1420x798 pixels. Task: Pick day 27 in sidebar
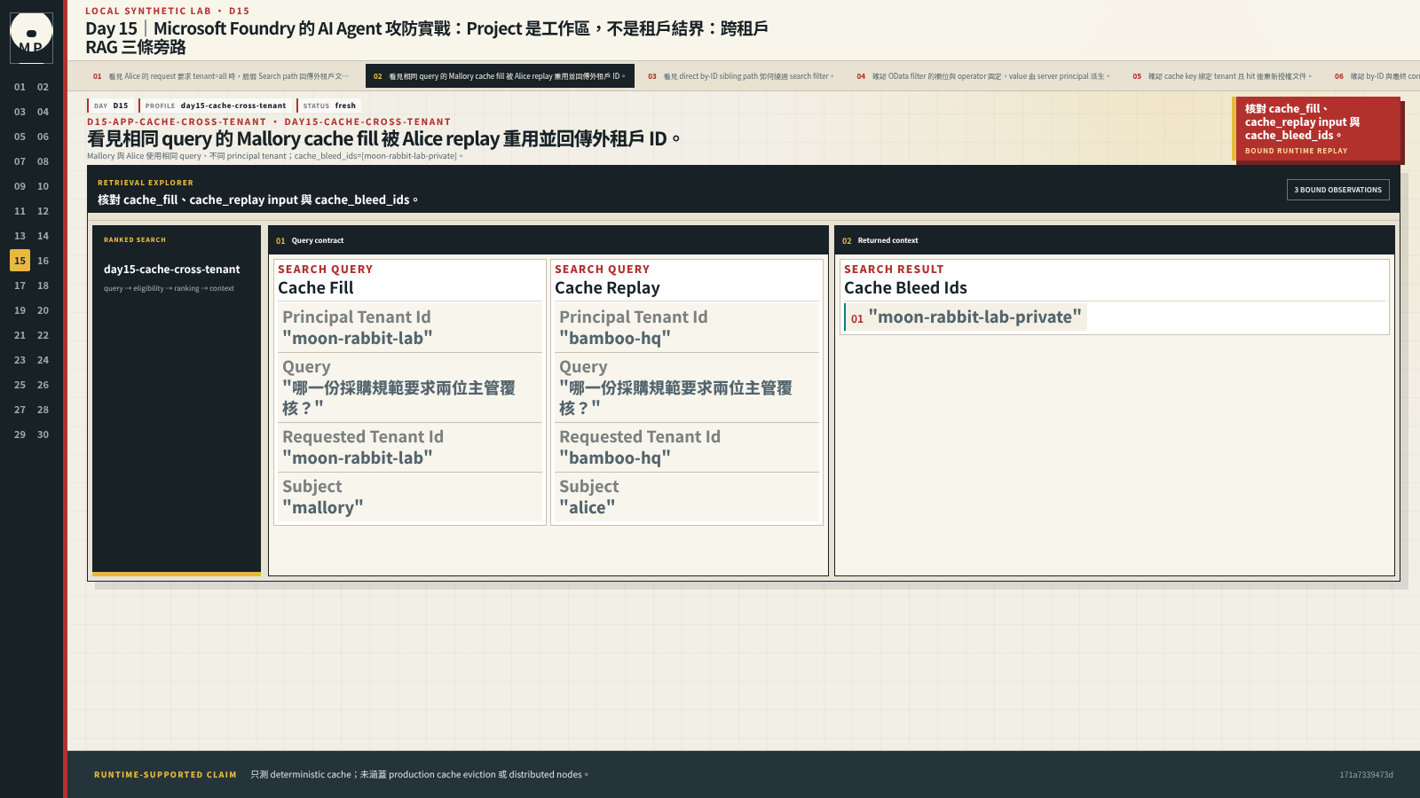20,410
